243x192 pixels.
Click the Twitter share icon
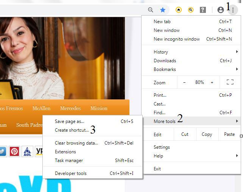(x=2, y=151)
